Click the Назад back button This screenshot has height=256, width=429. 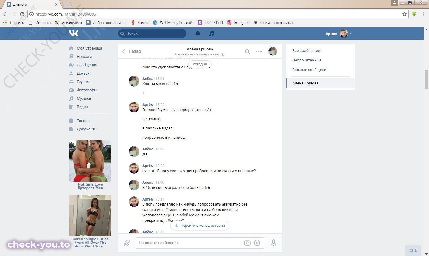[x=131, y=51]
